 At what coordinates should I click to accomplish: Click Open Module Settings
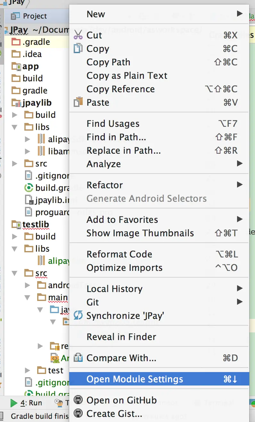pyautogui.click(x=159, y=379)
